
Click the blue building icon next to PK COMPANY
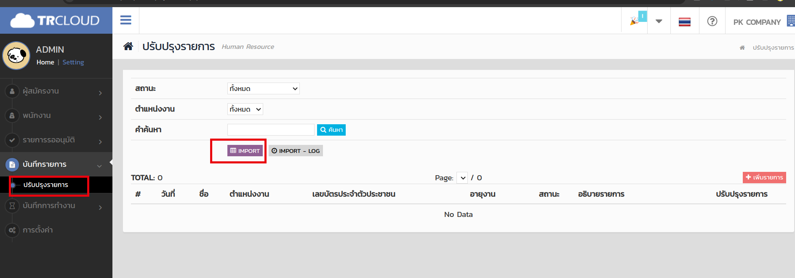[791, 21]
